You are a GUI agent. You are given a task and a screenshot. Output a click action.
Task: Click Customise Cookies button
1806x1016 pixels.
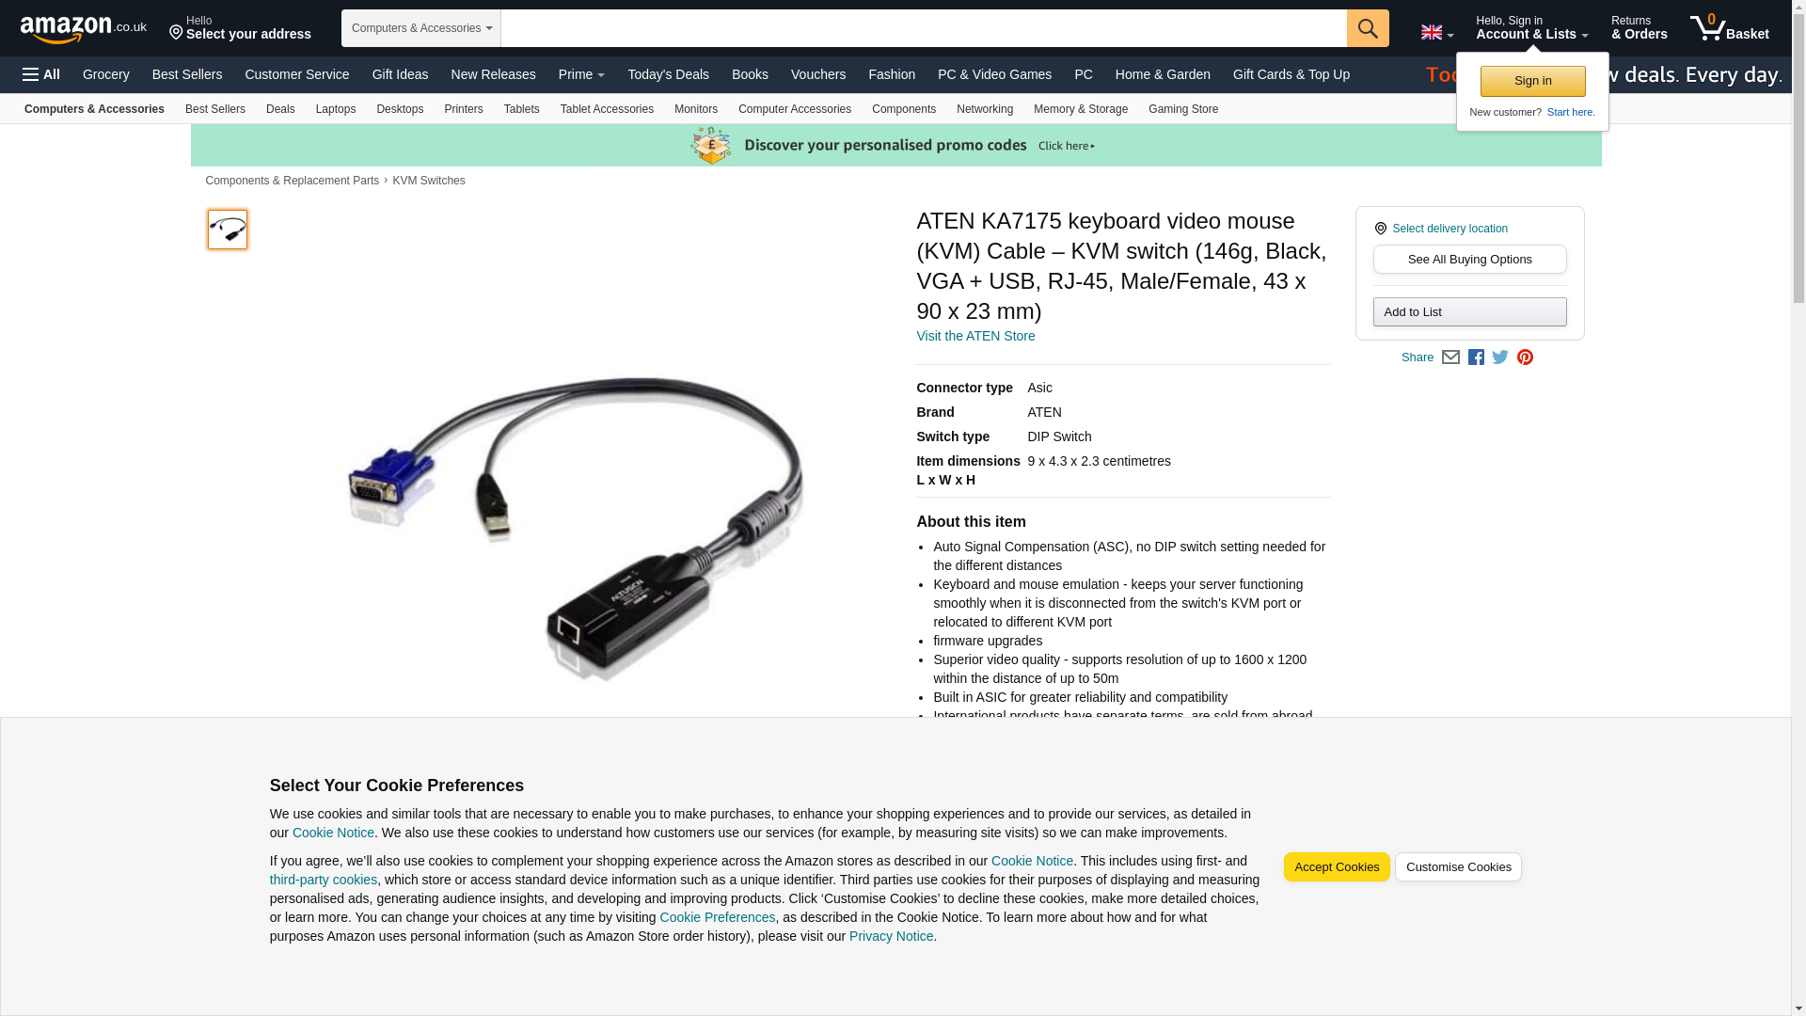[x=1458, y=867]
